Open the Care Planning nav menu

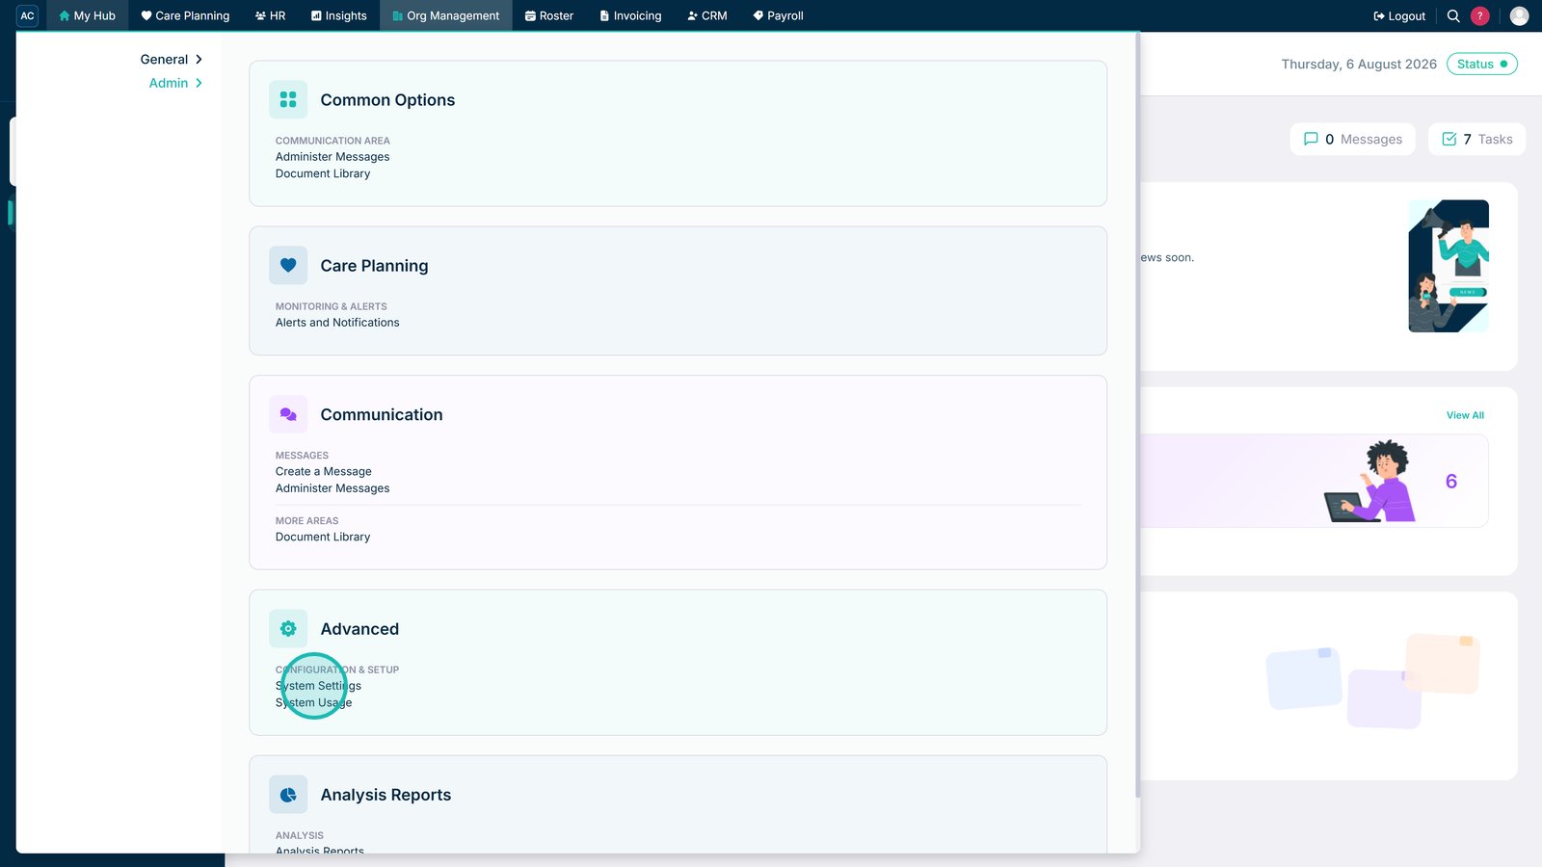point(185,15)
